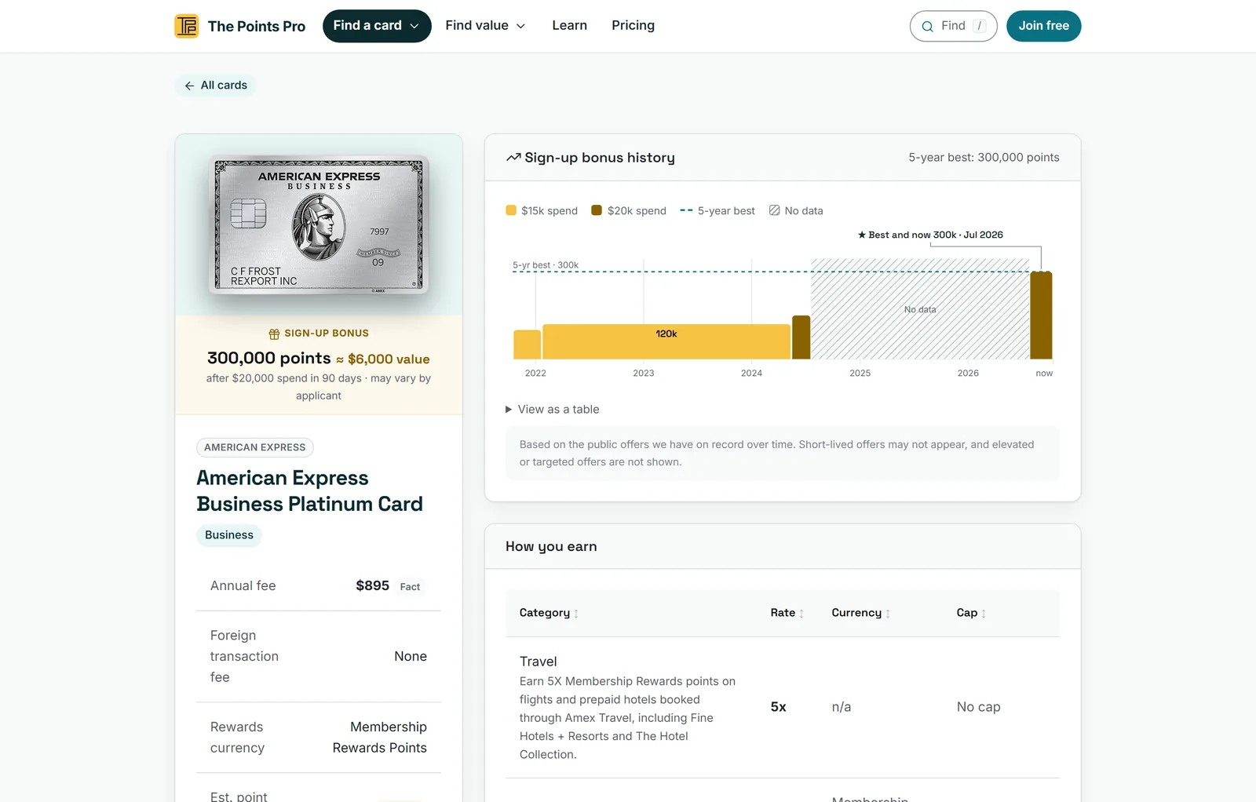Screen dimensions: 1256x802
Task: Click the 300k bar at now
Action: click(x=1041, y=315)
